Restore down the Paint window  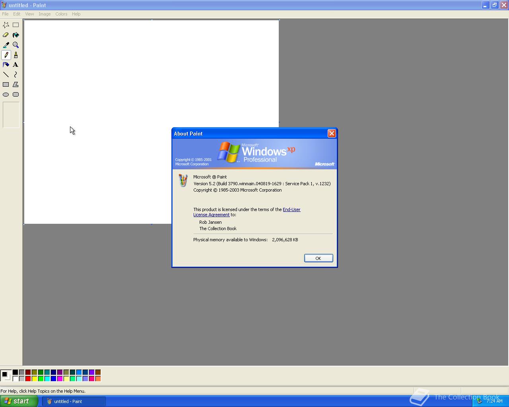[494, 5]
